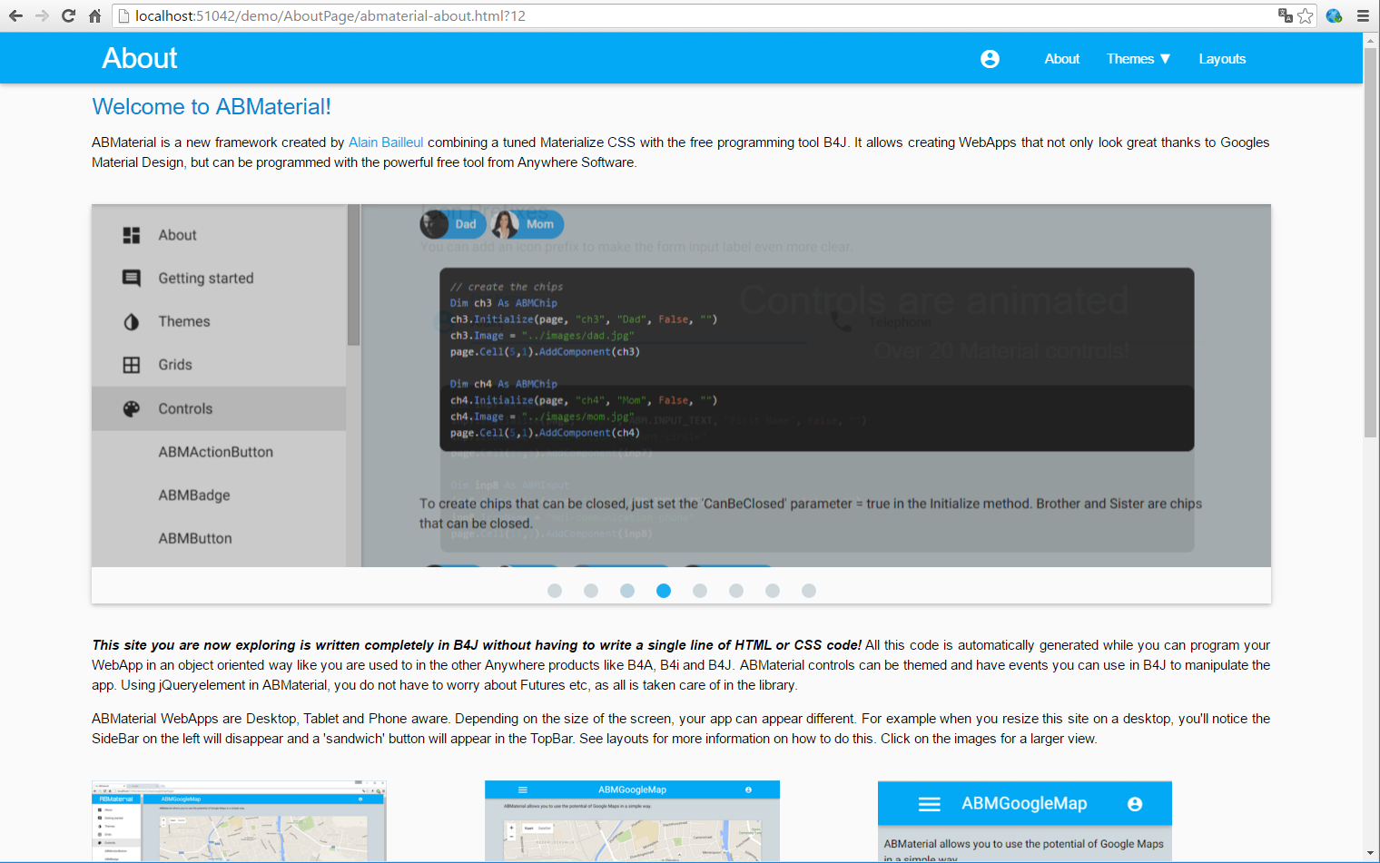Open the tablet layout thumbnail
The width and height of the screenshot is (1380, 863).
[x=632, y=821]
